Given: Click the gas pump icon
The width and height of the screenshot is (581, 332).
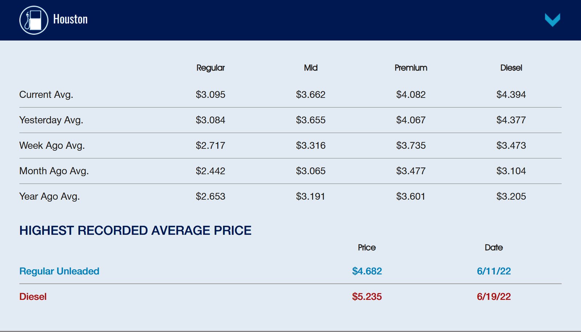Looking at the screenshot, I should [33, 20].
